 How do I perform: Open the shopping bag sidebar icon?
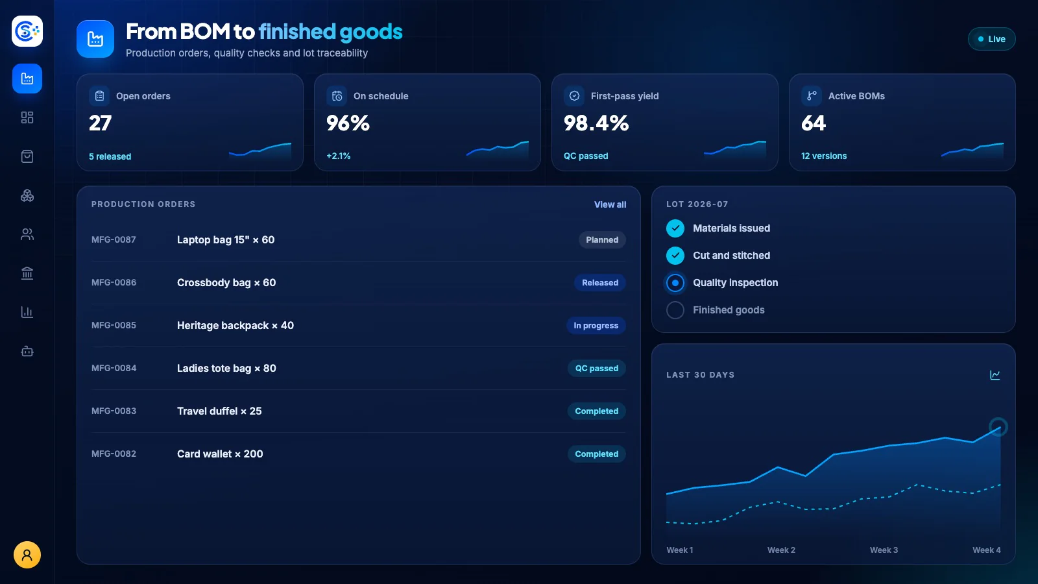click(x=27, y=156)
